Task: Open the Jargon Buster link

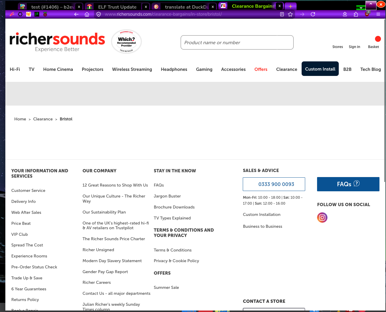Action: (x=167, y=196)
